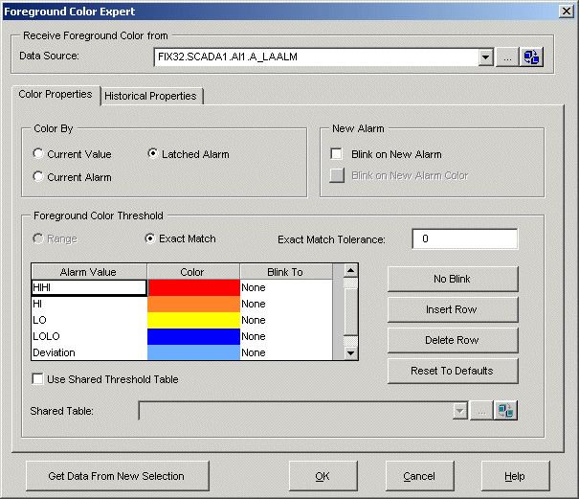This screenshot has height=499, width=579.
Task: Click Blink To None cell for LO
Action: tap(286, 320)
